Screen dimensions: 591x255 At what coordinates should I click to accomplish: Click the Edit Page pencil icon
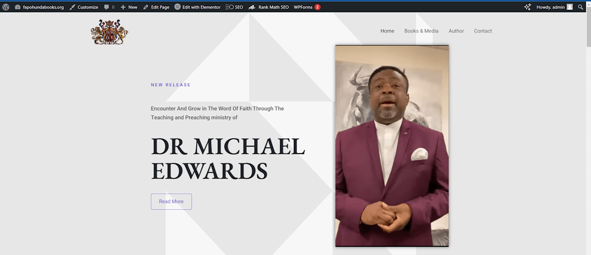(146, 7)
